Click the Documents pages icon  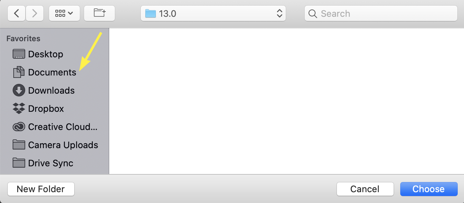click(19, 72)
